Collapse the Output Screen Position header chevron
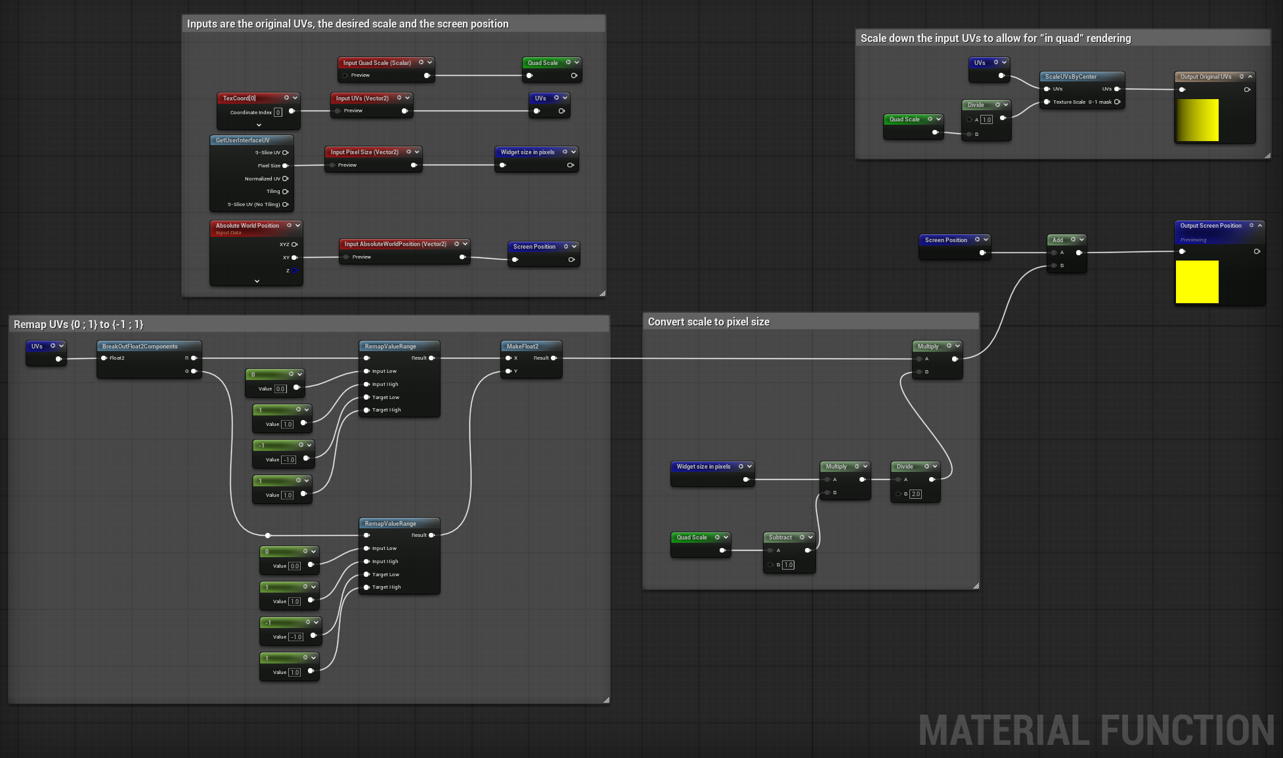 [1259, 225]
